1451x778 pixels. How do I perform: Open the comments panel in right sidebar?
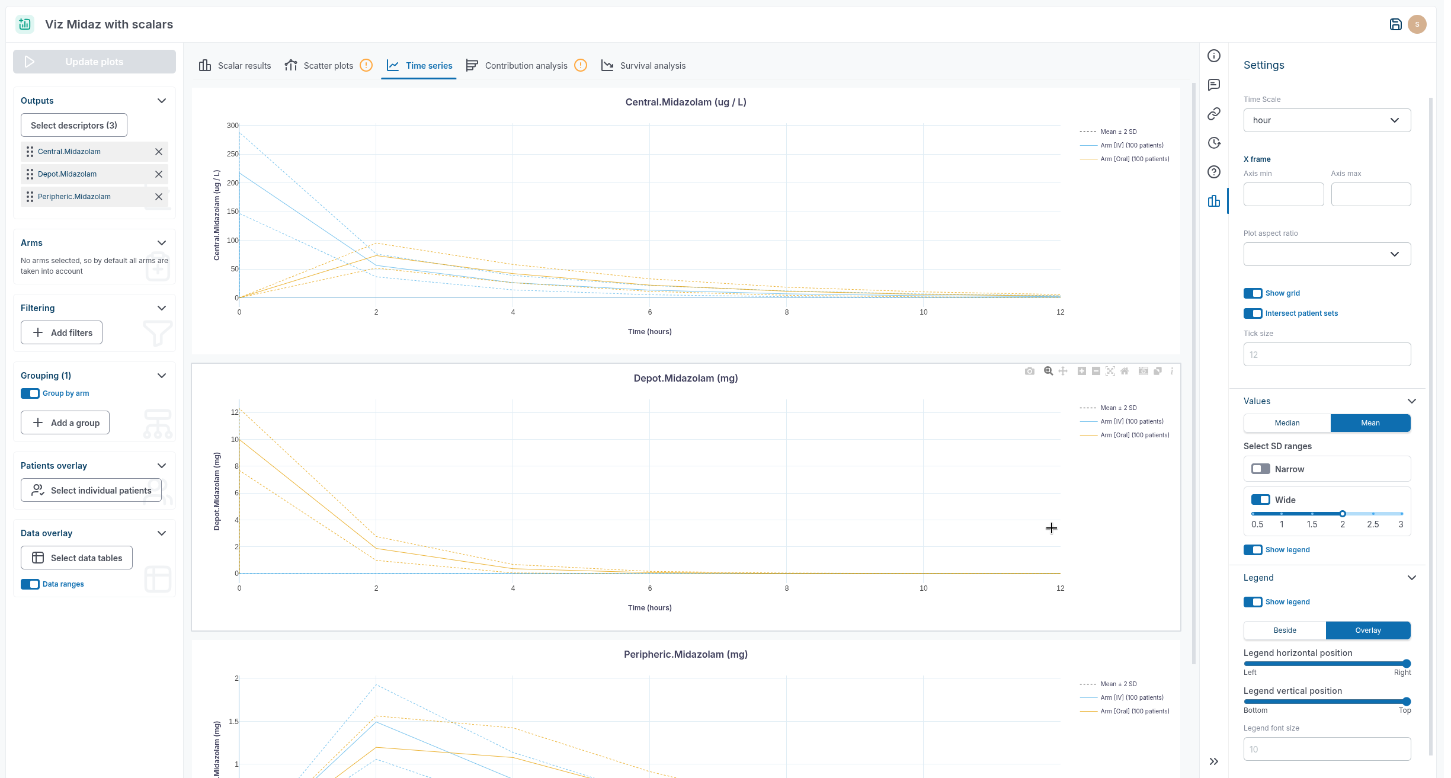coord(1214,84)
